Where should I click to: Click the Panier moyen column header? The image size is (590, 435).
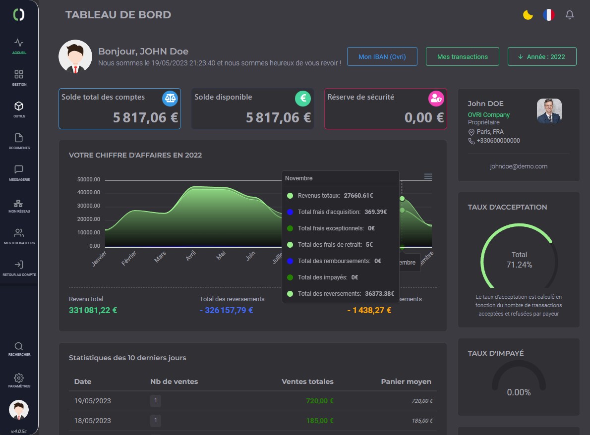406,381
